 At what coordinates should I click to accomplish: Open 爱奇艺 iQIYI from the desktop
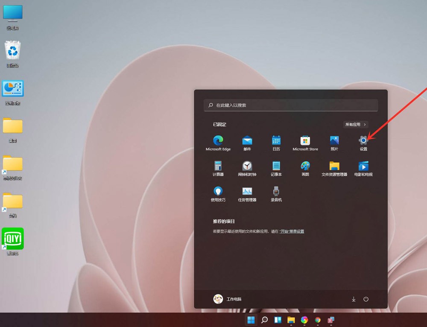click(12, 239)
